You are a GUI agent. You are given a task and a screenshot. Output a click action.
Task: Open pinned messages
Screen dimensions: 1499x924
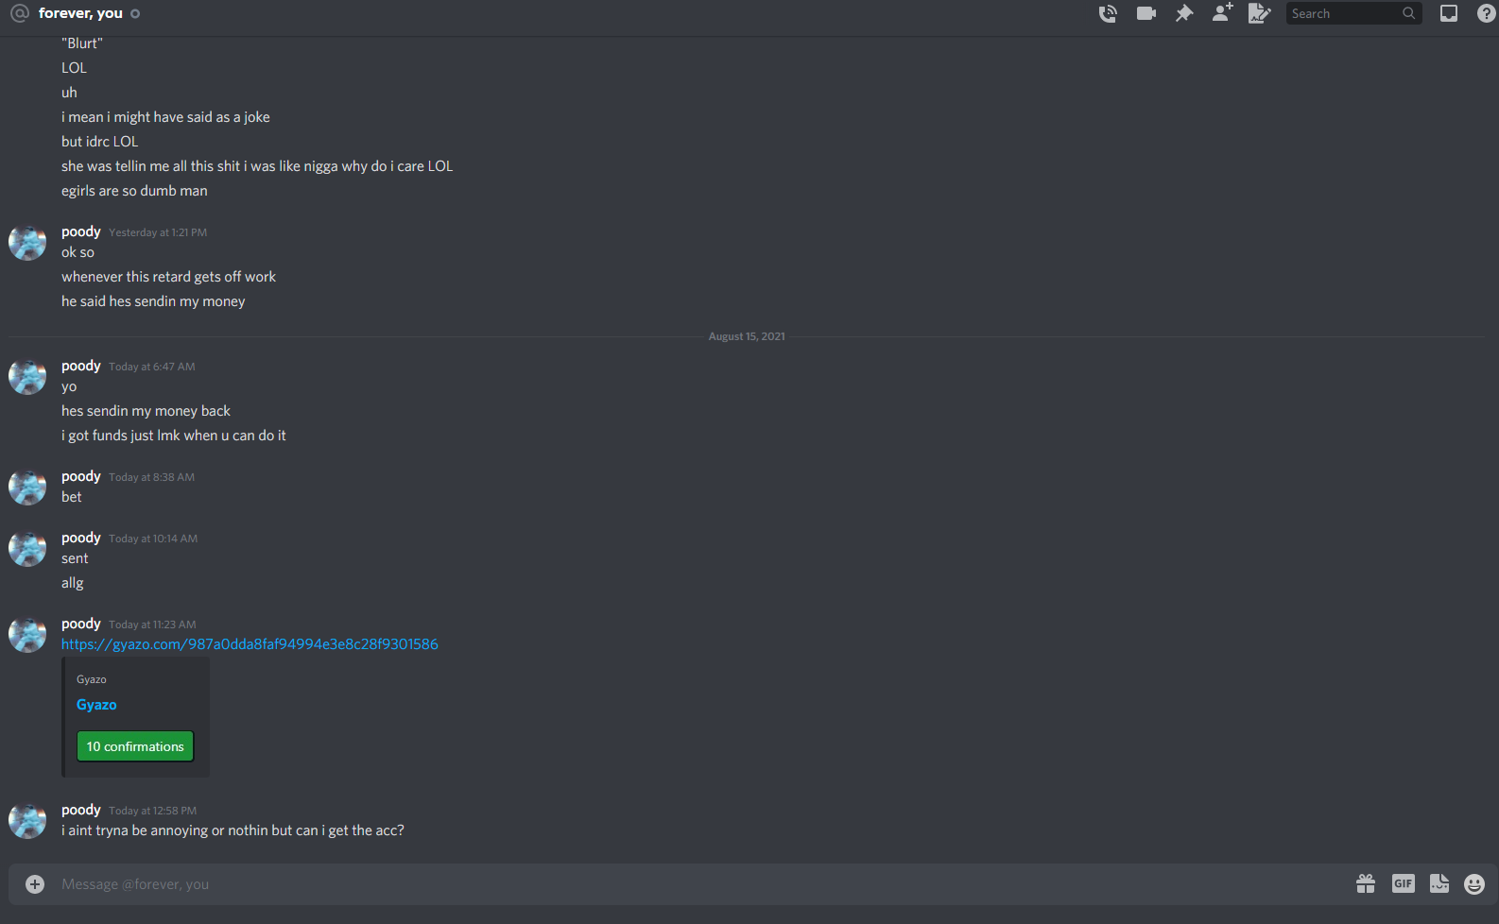tap(1184, 13)
